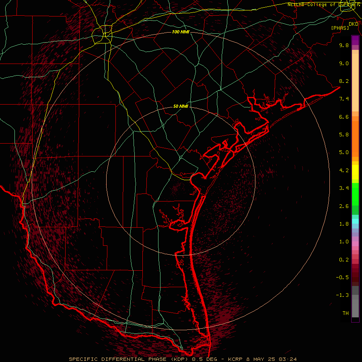Select the 100 NMI range ring label
Screen dimensions: 362x362
pyautogui.click(x=181, y=32)
